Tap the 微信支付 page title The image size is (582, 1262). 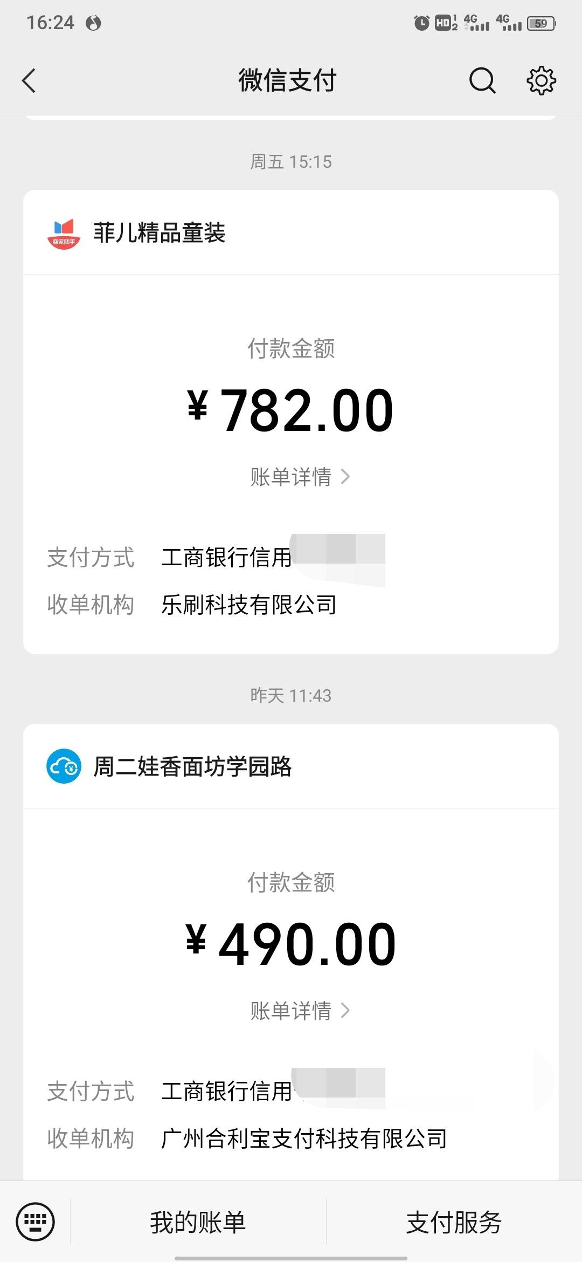[x=288, y=81]
